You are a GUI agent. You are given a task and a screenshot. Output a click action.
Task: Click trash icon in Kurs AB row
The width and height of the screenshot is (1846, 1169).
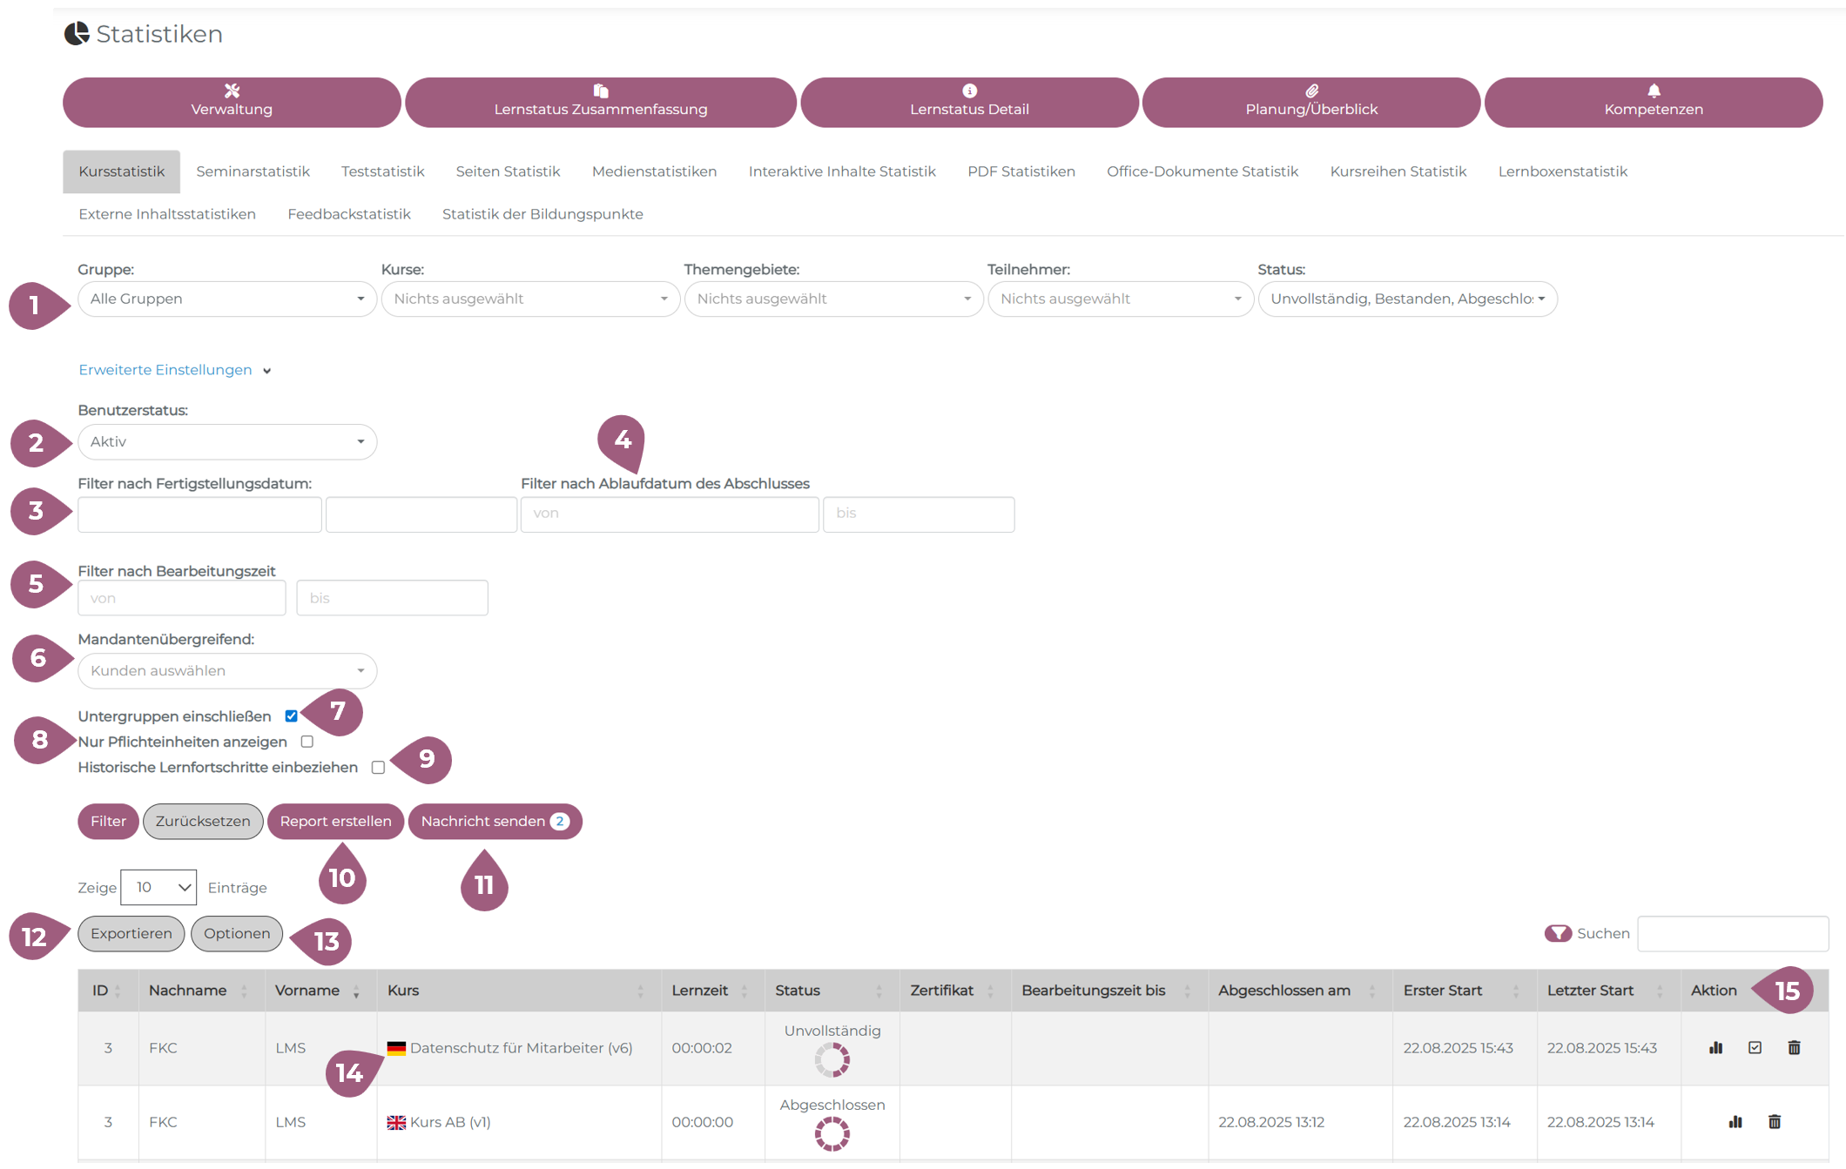pyautogui.click(x=1775, y=1121)
